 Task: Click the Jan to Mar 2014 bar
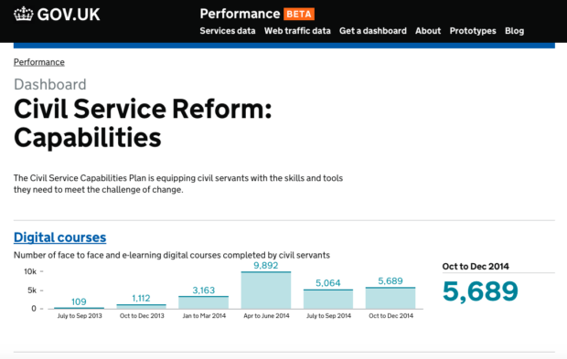(204, 302)
